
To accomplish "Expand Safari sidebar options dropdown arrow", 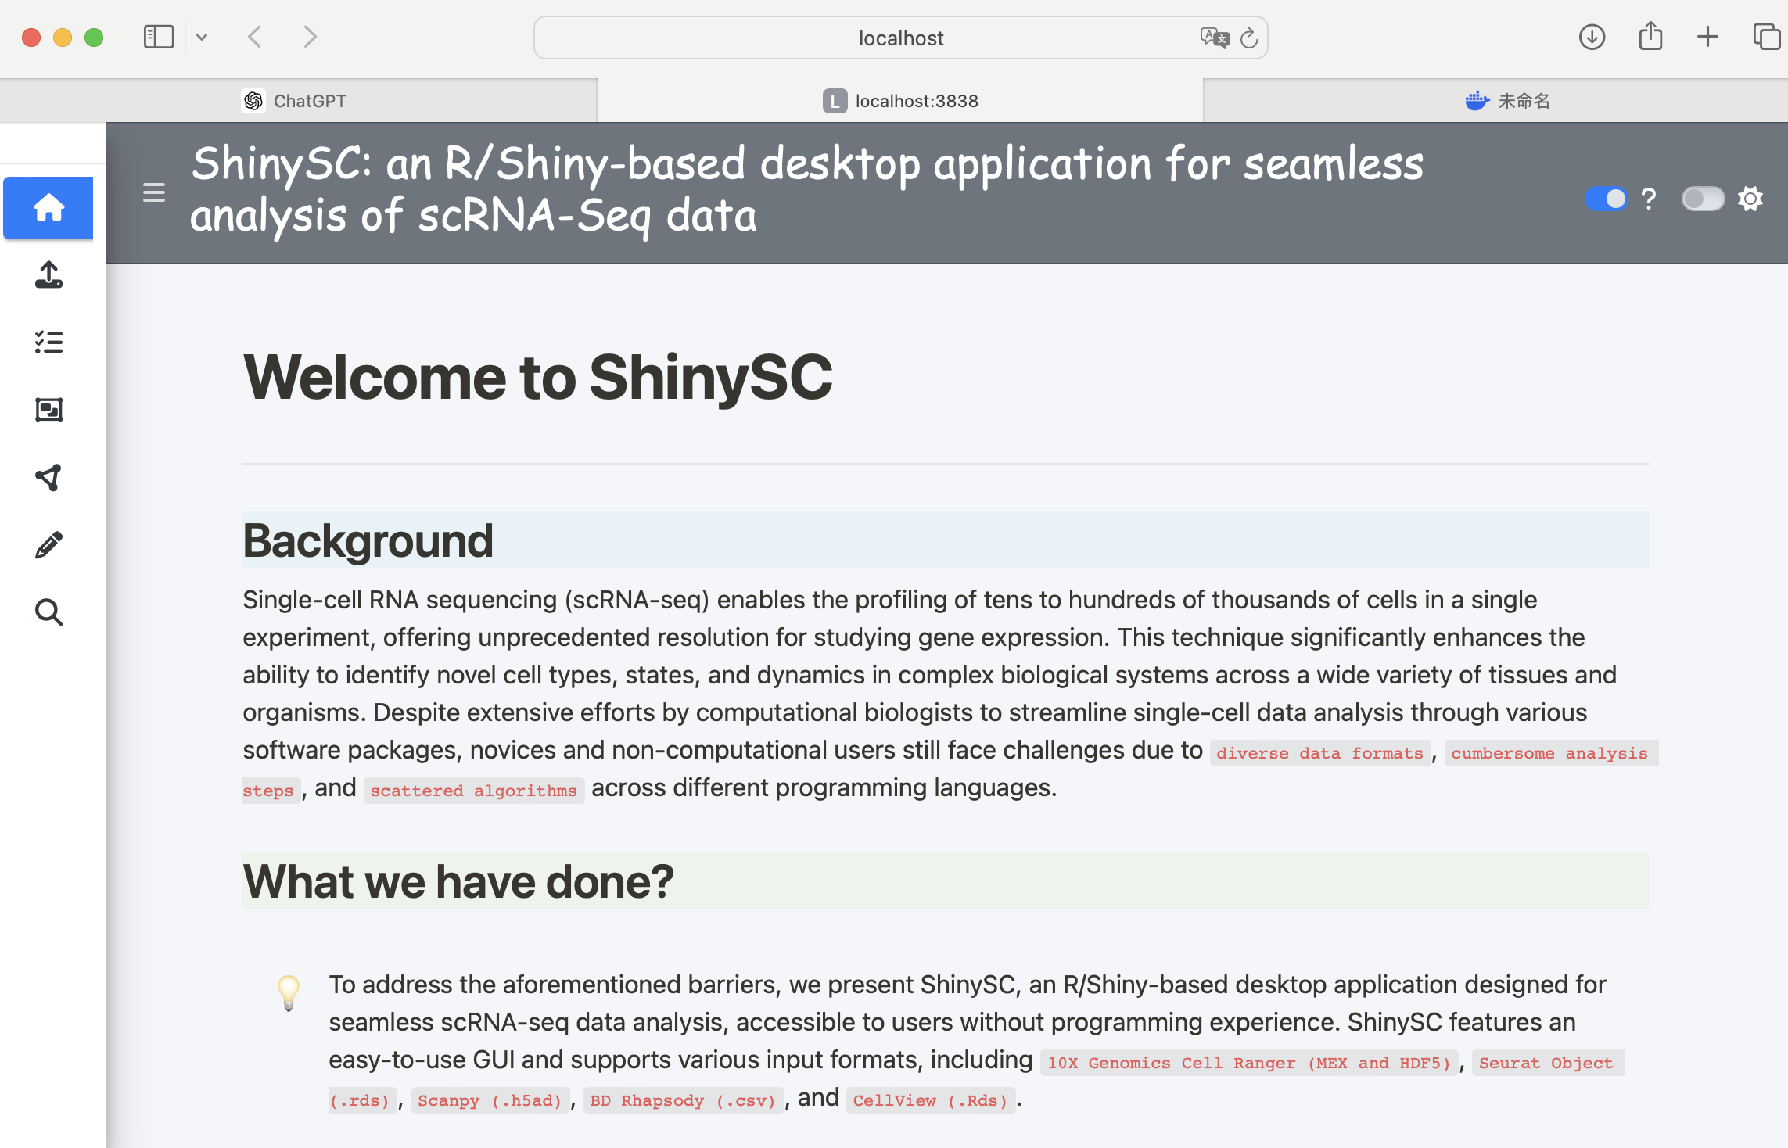I will (x=202, y=37).
